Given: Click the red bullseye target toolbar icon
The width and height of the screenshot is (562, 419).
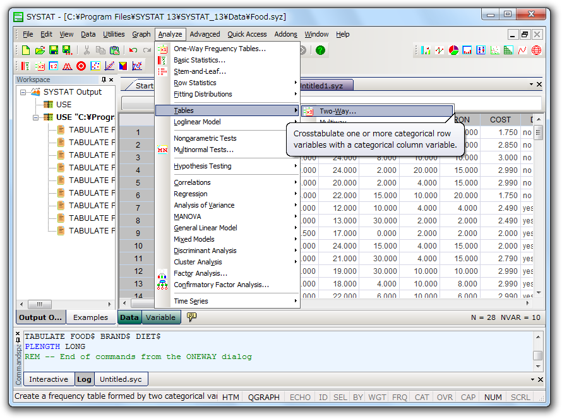Looking at the screenshot, I should 81,66.
